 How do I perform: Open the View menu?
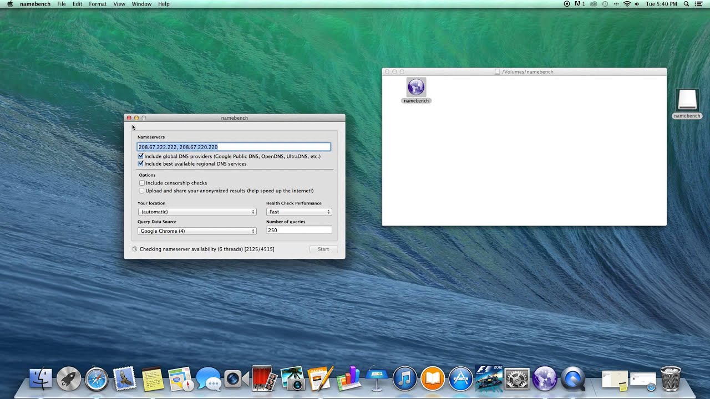pos(119,4)
